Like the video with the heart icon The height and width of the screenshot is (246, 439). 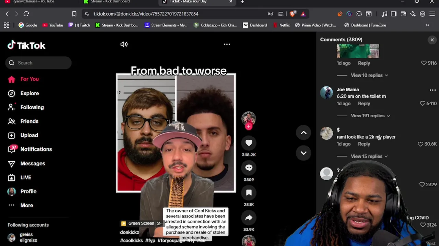click(x=249, y=143)
